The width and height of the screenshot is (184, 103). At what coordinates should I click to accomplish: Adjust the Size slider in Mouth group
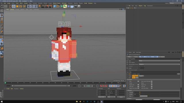(x=159, y=96)
